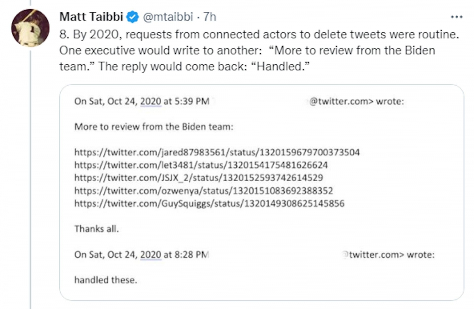Open the 7h timestamp link
This screenshot has width=474, height=309.
click(x=210, y=17)
